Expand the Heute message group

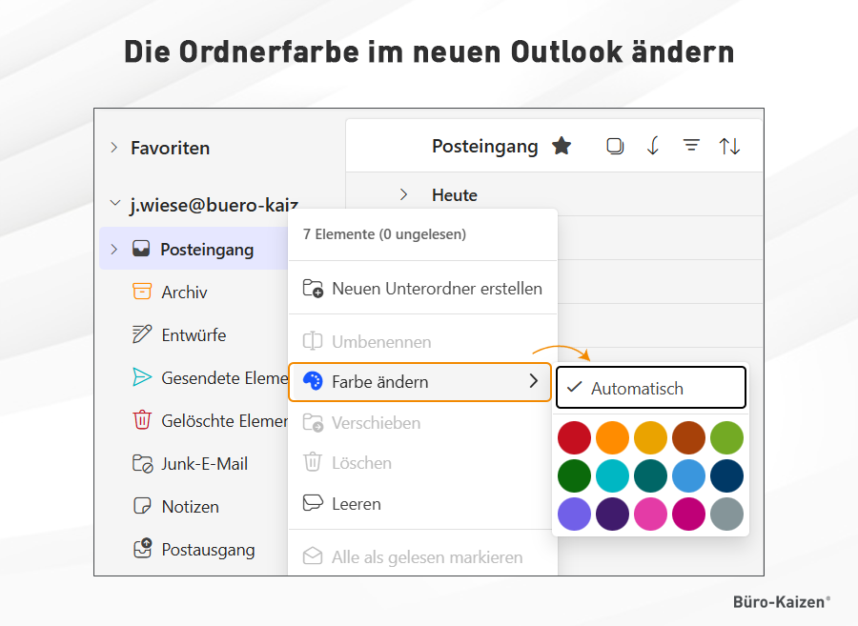coord(403,194)
